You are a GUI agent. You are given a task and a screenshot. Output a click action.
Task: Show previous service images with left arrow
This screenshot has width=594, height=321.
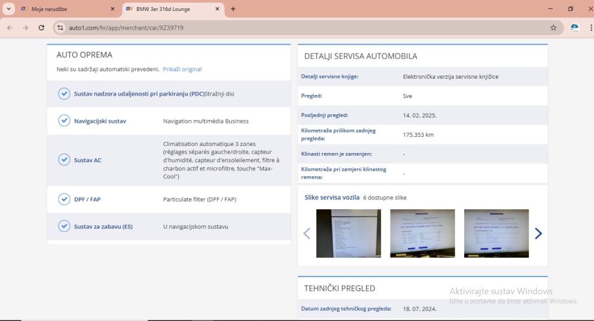coord(307,233)
